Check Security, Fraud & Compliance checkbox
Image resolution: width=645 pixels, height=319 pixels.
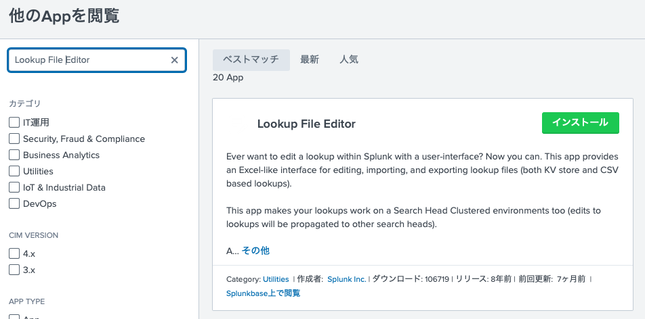(x=14, y=139)
